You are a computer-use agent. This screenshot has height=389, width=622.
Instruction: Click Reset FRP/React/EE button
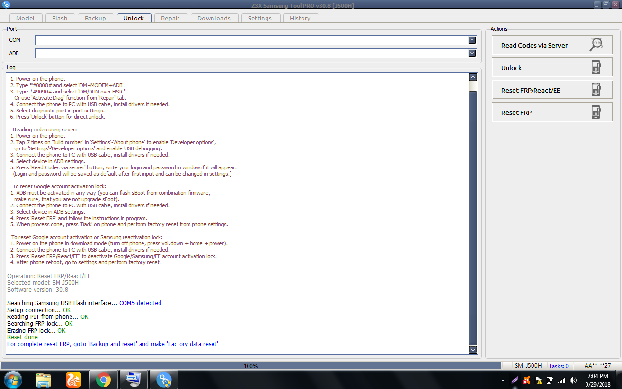pos(552,90)
